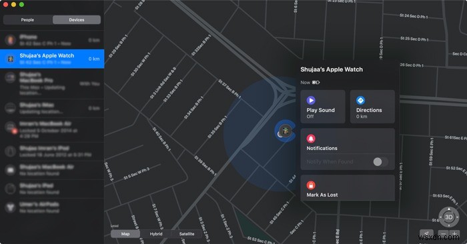The image size is (467, 244).
Task: Switch to the People tab
Action: 28,20
